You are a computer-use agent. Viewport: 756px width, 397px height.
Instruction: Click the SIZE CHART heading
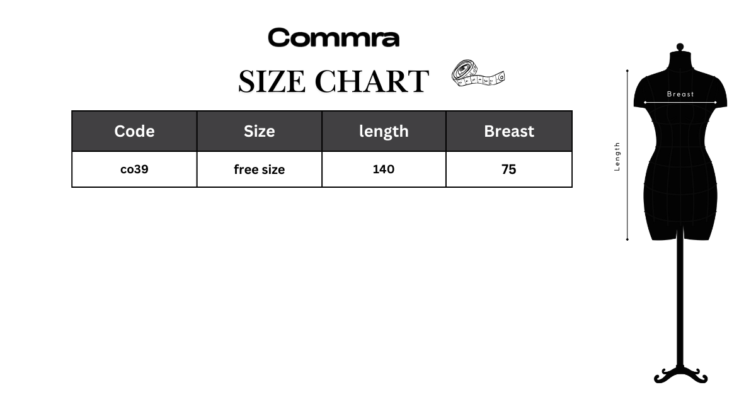333,81
